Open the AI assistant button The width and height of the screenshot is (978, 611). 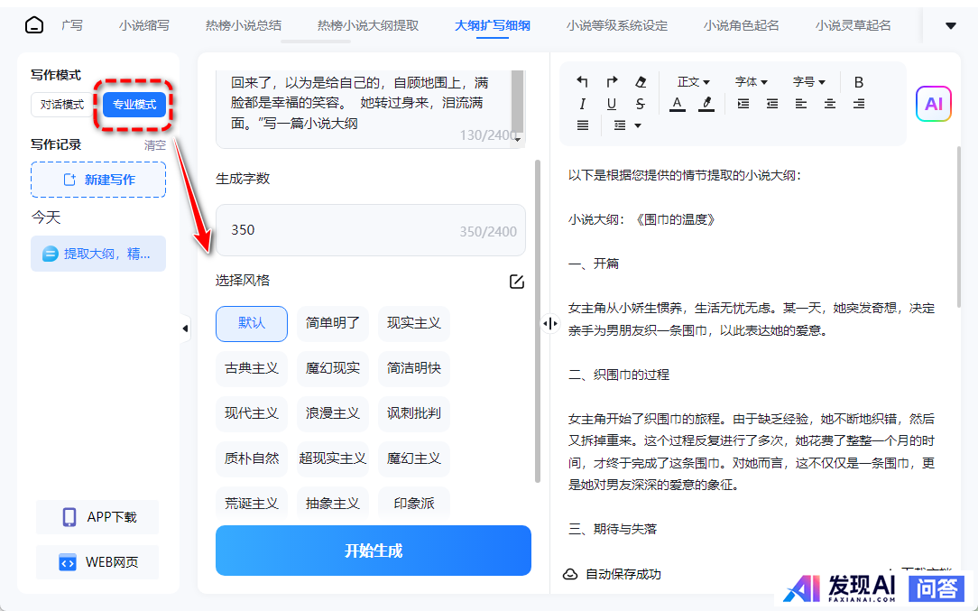pyautogui.click(x=933, y=104)
